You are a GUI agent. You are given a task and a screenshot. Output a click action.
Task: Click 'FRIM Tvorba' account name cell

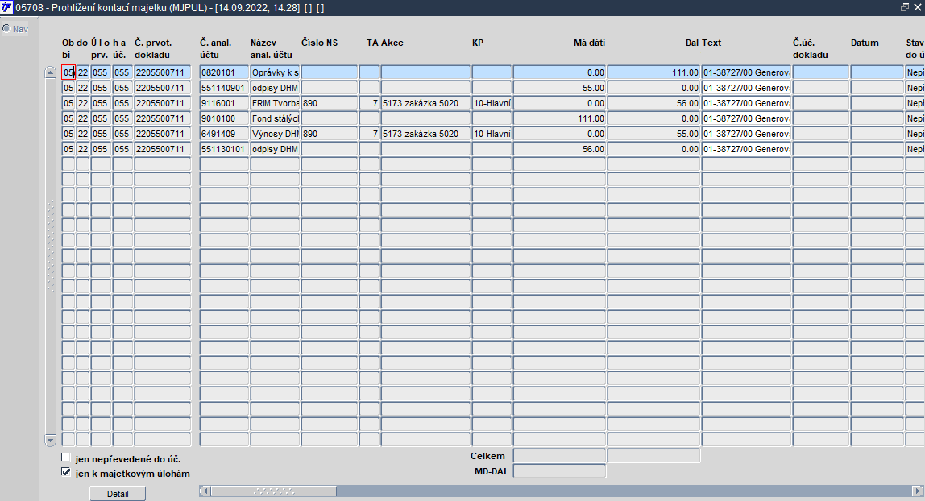pyautogui.click(x=275, y=103)
